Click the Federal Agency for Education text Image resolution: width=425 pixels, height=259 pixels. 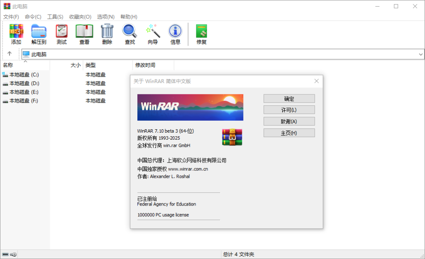[x=166, y=204]
